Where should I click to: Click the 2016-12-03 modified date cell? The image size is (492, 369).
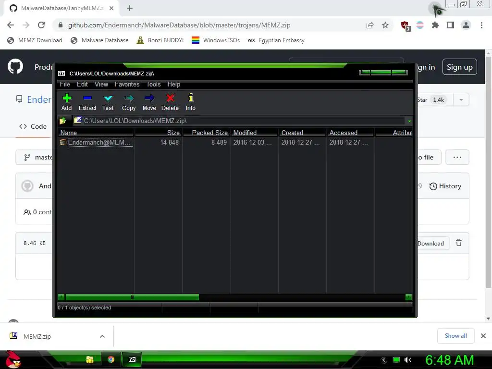(x=252, y=142)
